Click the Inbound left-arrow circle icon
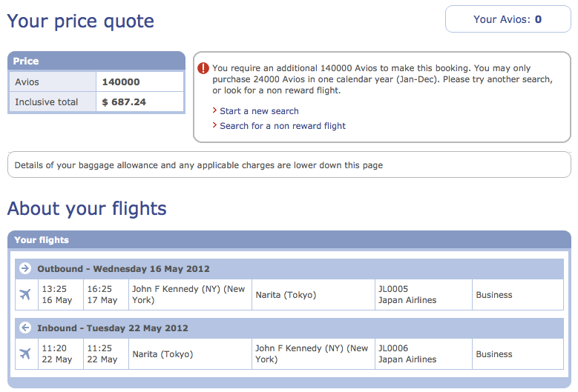This screenshot has width=578, height=392. [25, 328]
